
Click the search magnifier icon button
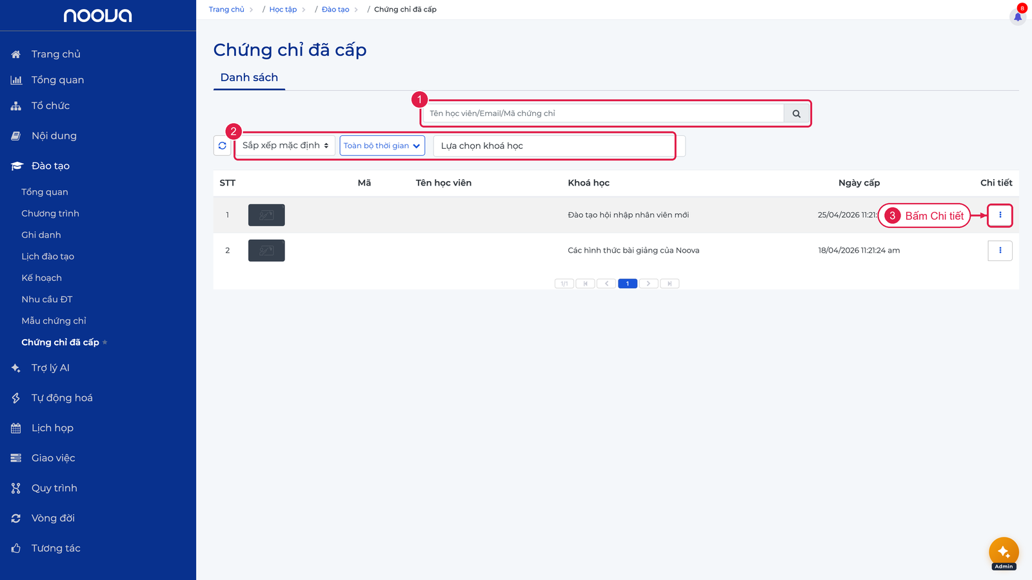796,113
